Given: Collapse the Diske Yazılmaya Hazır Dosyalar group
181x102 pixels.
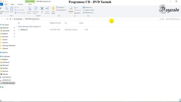Looking at the screenshot, I should pos(17,27).
